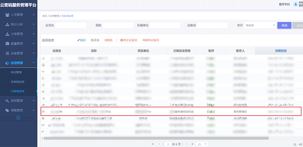Screen dimensions: 303x147
Task: Click 服务器密码机组 cell in row 39
Action: tap(184, 112)
